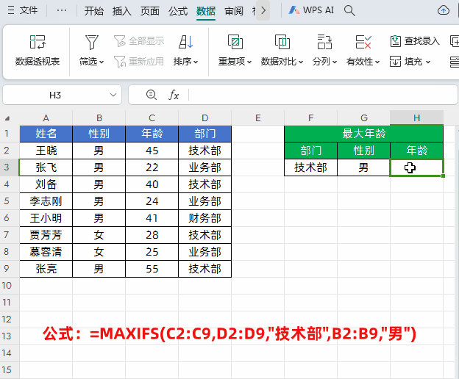
Task: Expand the 有效性 dropdown
Action: pyautogui.click(x=377, y=62)
